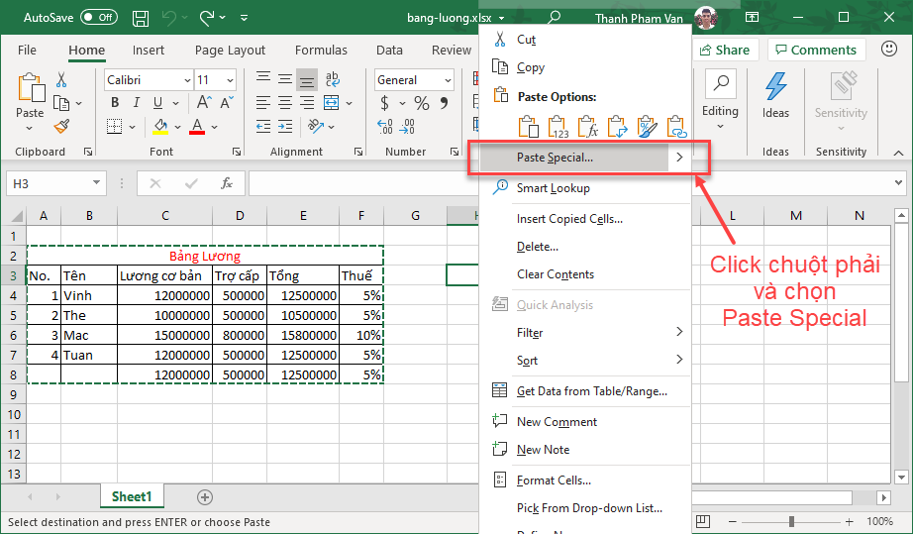Open the Insert ribbon tab
The image size is (913, 534).
pos(149,51)
